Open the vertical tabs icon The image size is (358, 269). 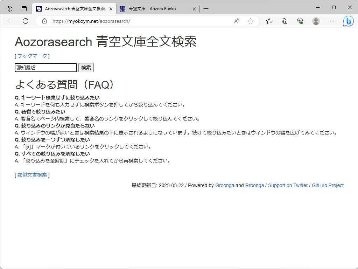pyautogui.click(x=23, y=8)
